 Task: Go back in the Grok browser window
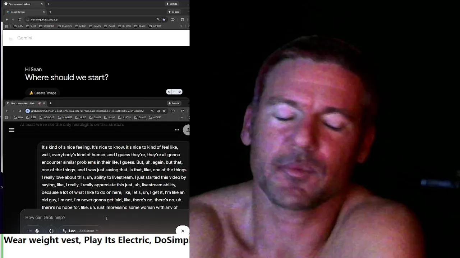point(7,111)
